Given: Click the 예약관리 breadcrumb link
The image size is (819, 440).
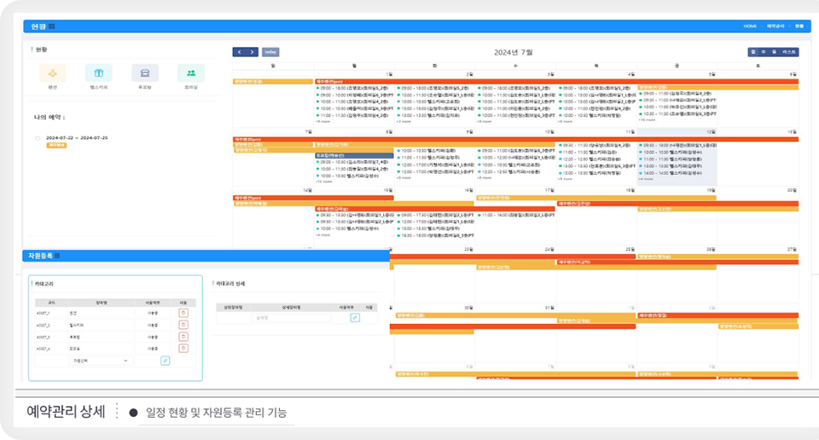Looking at the screenshot, I should click(x=774, y=26).
